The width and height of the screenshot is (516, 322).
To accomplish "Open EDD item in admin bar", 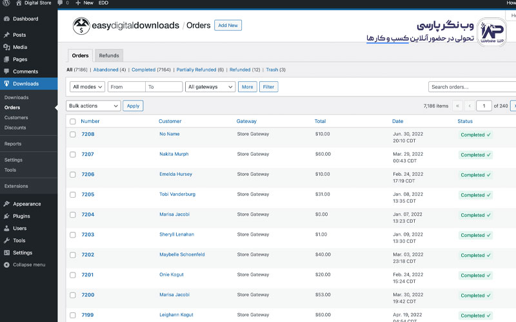I will click(103, 3).
